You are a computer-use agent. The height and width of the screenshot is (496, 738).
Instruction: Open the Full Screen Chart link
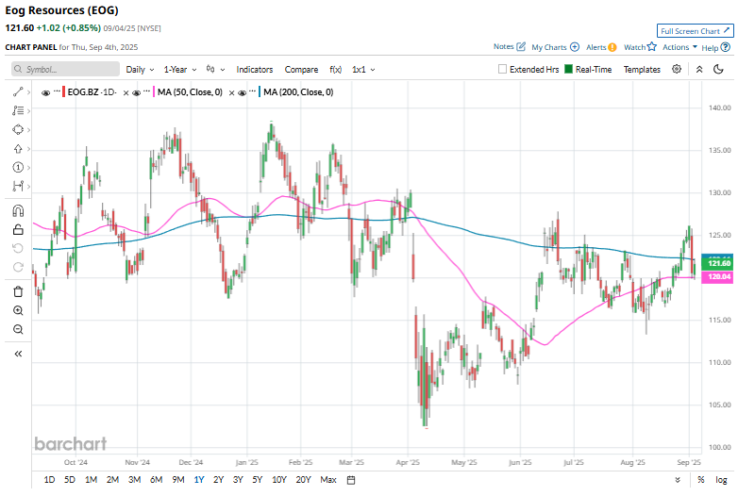tap(696, 31)
